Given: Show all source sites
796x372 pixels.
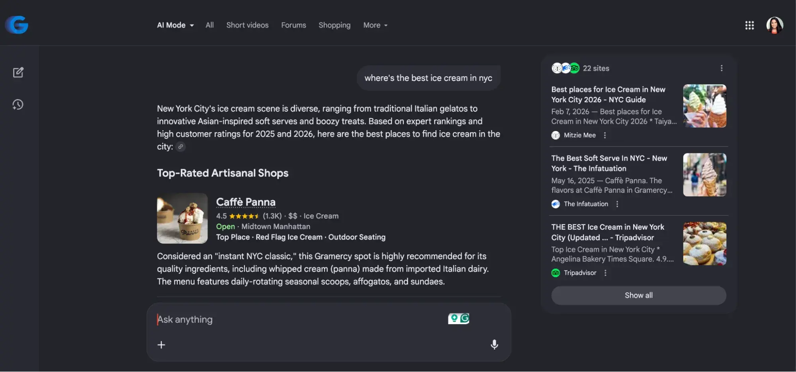Looking at the screenshot, I should tap(638, 295).
